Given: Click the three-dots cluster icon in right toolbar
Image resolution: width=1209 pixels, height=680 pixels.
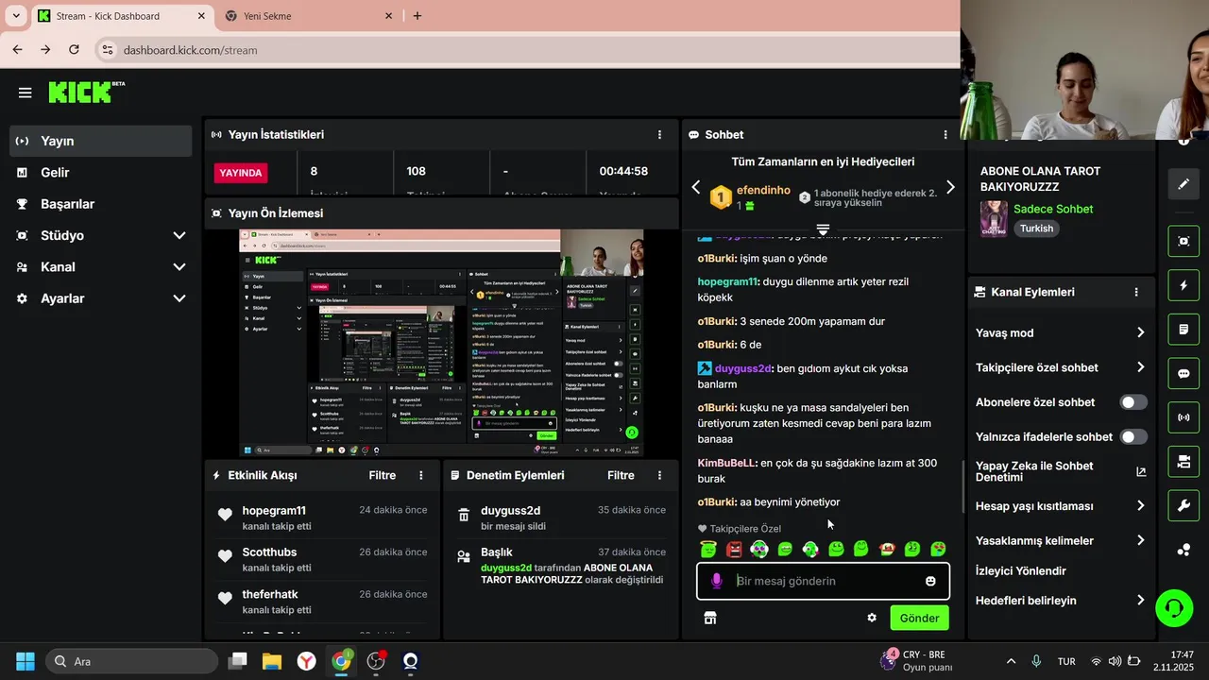Looking at the screenshot, I should pos(1183,550).
